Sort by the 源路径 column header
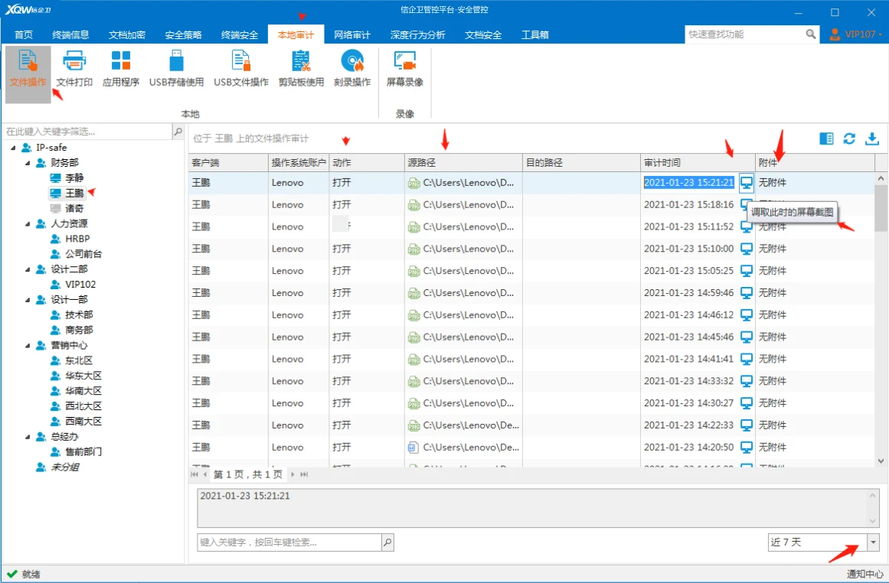Image resolution: width=889 pixels, height=583 pixels. tap(464, 163)
